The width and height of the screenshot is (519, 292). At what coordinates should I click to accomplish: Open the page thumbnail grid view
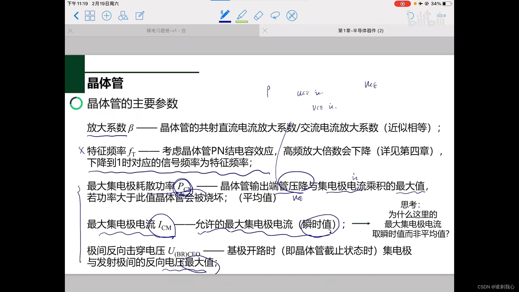point(90,16)
